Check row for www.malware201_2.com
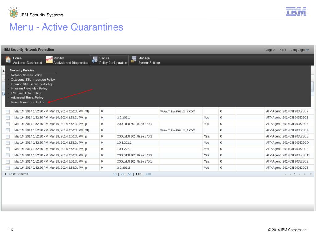This screenshot has width=316, height=237. (8, 111)
